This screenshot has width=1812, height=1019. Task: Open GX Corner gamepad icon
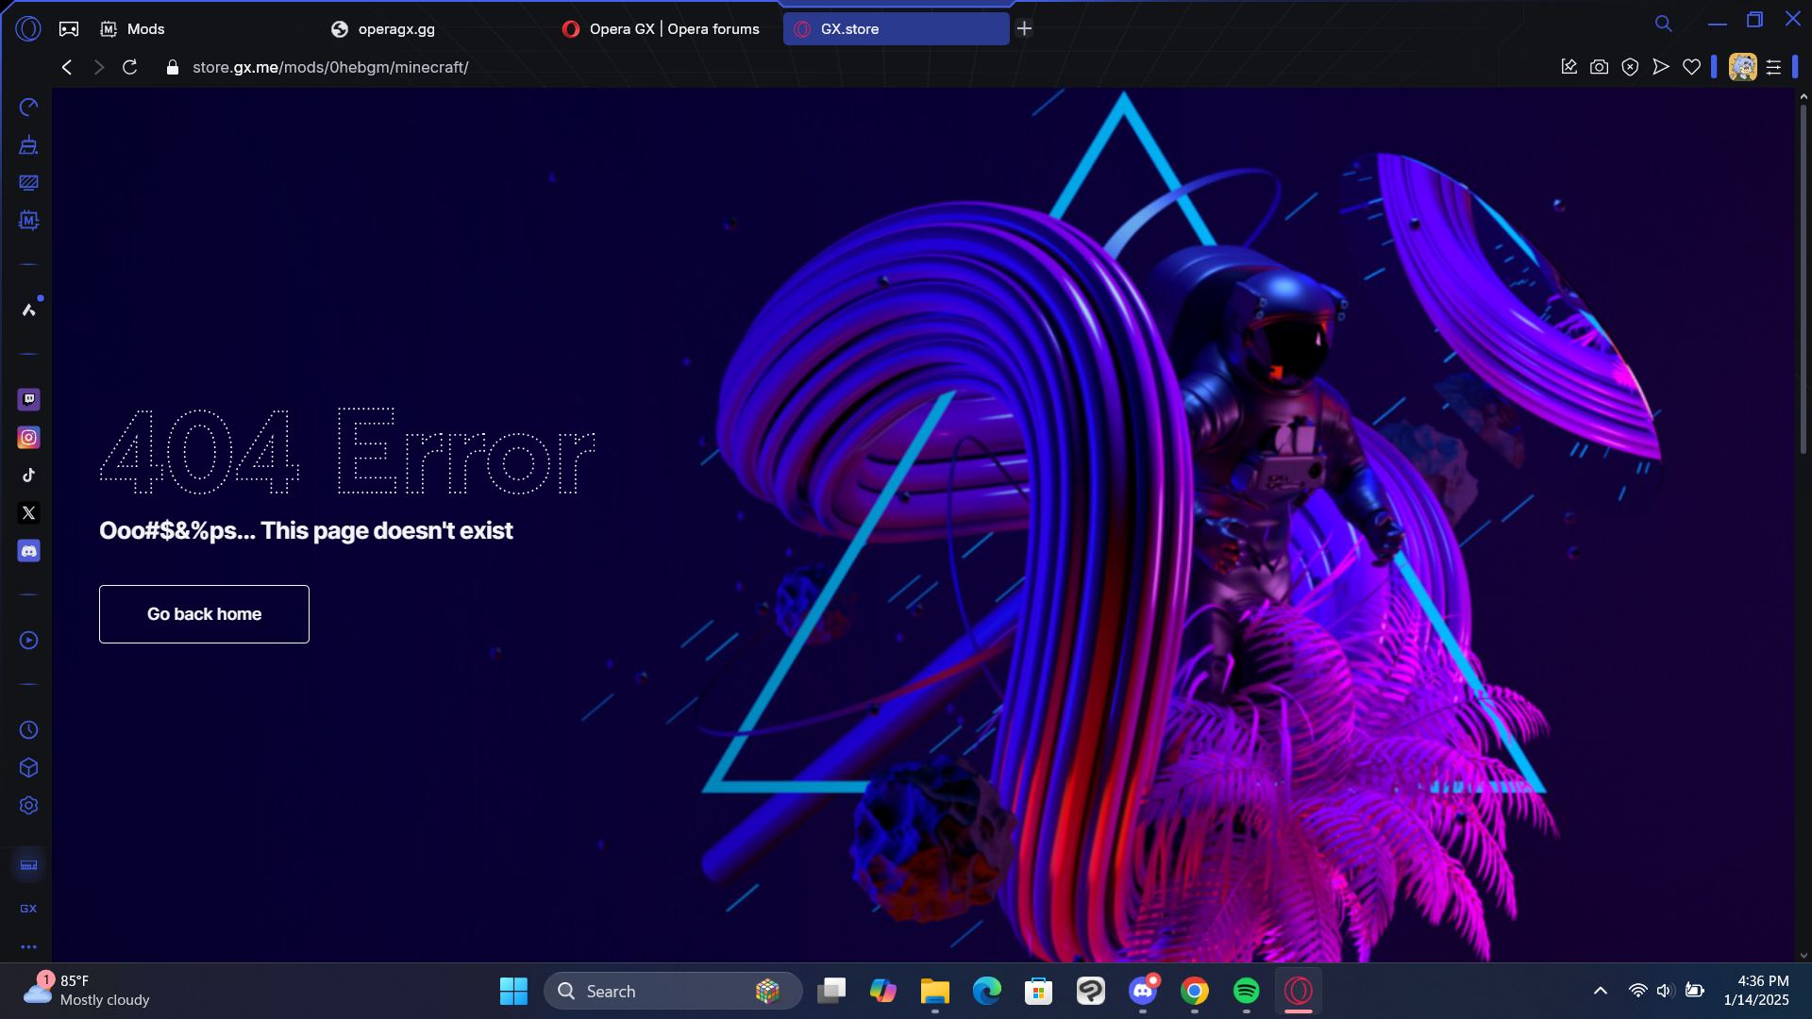tap(69, 29)
